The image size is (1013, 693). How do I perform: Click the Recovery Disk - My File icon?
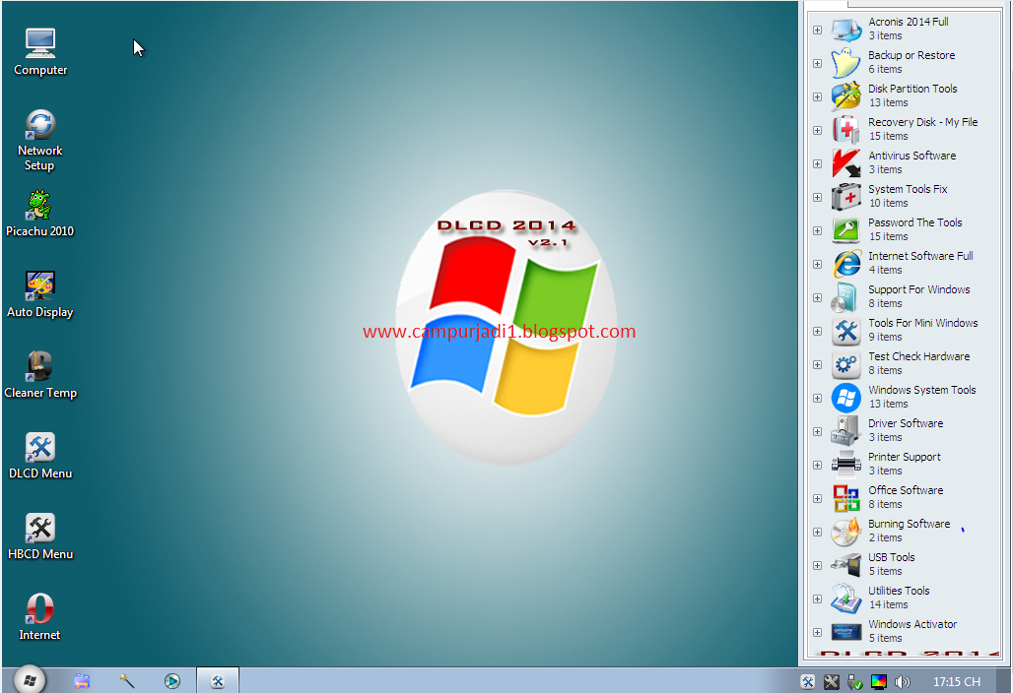tap(846, 130)
